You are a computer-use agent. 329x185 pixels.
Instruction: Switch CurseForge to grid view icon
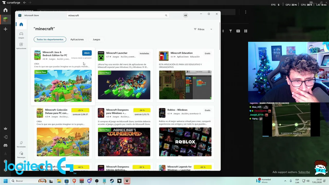tap(245, 31)
